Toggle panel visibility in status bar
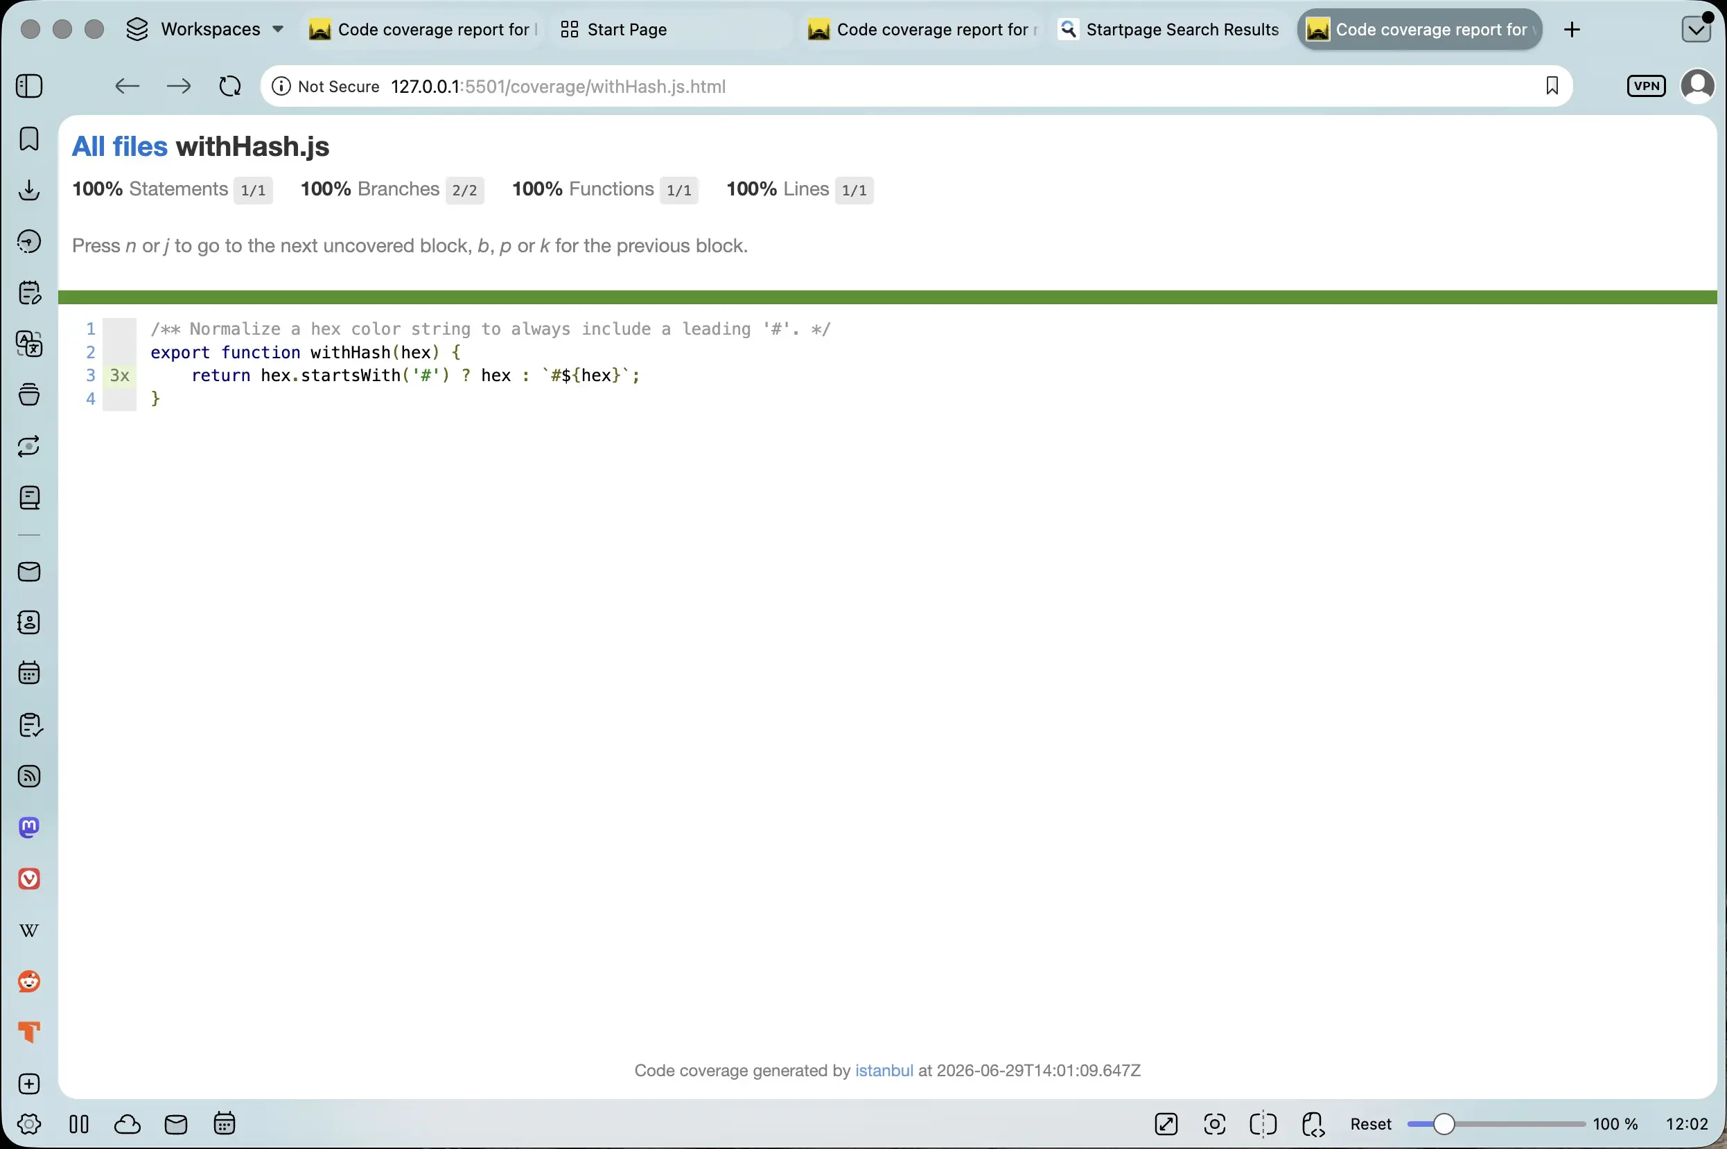The height and width of the screenshot is (1149, 1727). [79, 1124]
